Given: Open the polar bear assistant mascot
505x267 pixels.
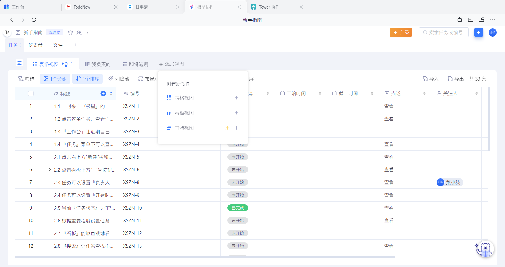Looking at the screenshot, I should coord(485,249).
